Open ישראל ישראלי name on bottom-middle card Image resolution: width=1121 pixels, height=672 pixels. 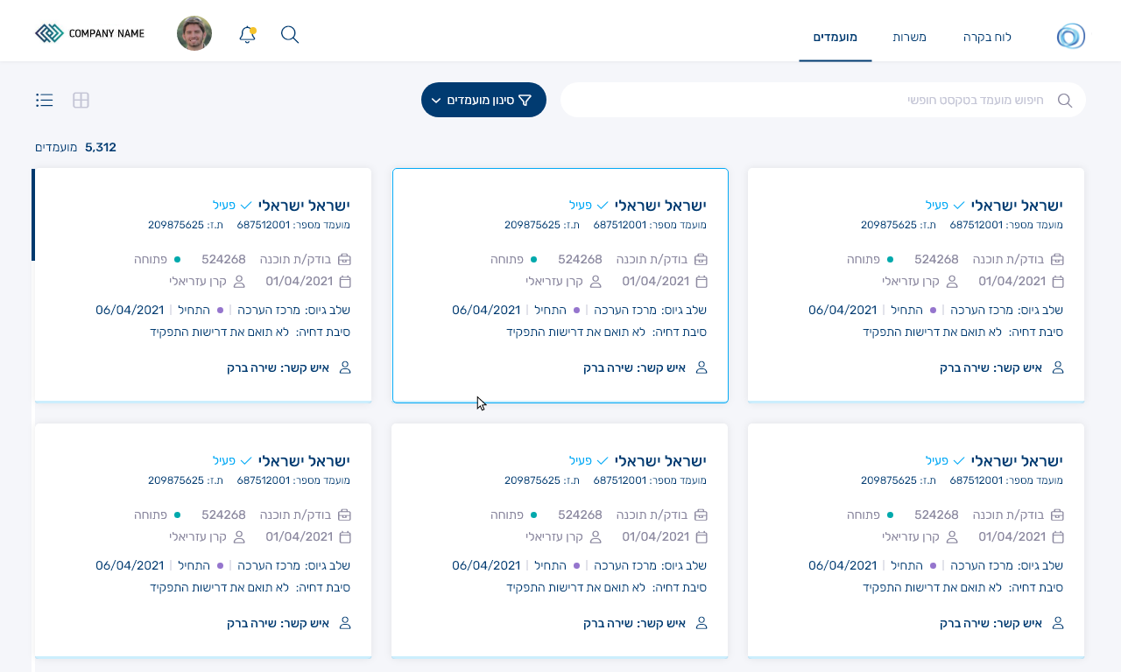[660, 460]
